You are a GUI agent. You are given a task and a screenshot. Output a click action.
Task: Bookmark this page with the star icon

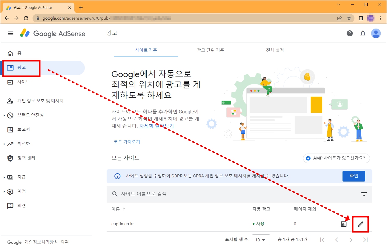coord(349,18)
